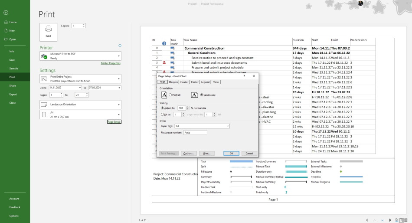This screenshot has height=223, width=412.
Task: Click the Page Setup help question mark
Action: tap(244, 76)
